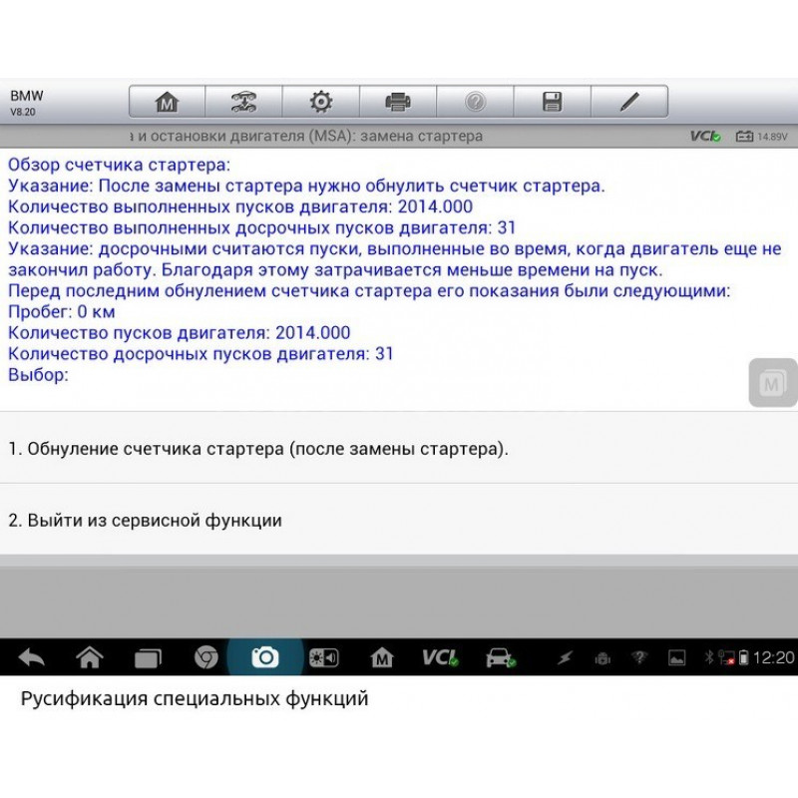Launch Chrome browser from navigation bar
The image size is (798, 798).
(206, 657)
